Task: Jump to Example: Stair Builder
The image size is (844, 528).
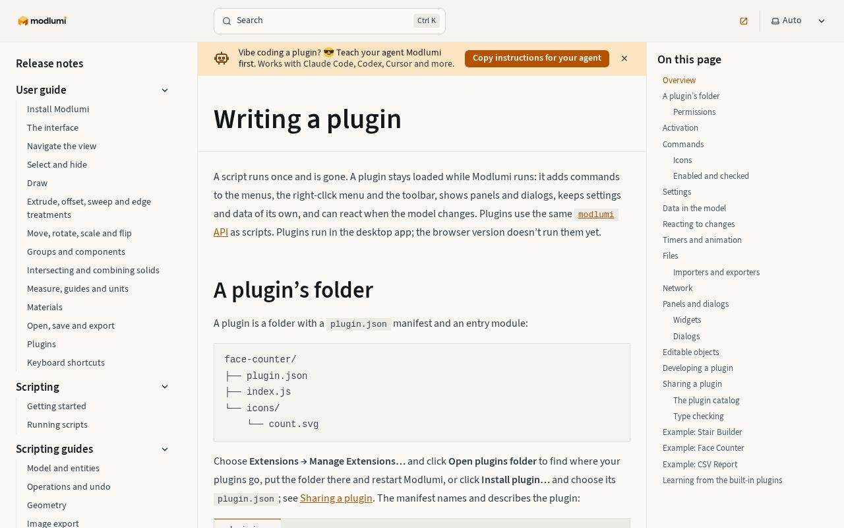Action: [x=702, y=432]
